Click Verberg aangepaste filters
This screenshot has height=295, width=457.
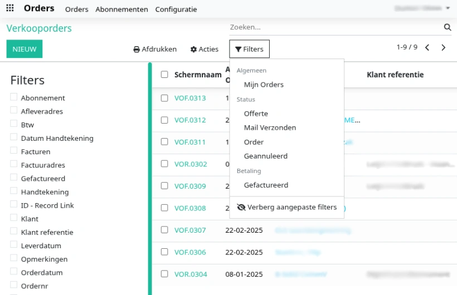pos(287,208)
